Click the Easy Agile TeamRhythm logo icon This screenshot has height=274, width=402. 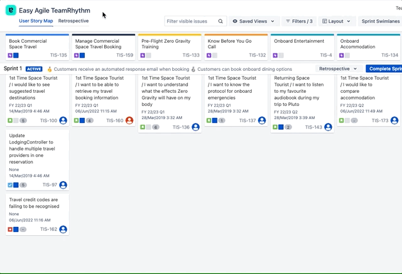click(x=11, y=11)
